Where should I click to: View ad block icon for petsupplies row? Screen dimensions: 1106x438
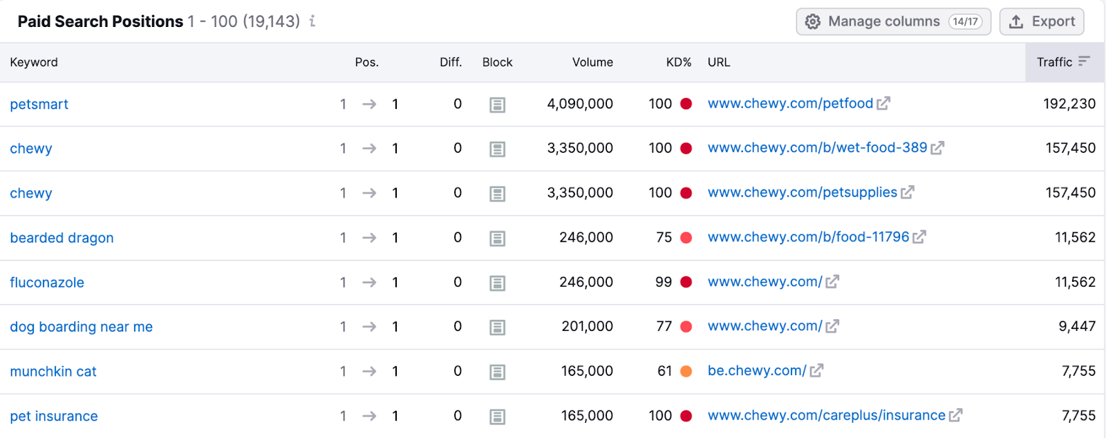(x=498, y=194)
